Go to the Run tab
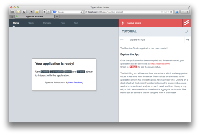200x135 pixels. click(63, 23)
